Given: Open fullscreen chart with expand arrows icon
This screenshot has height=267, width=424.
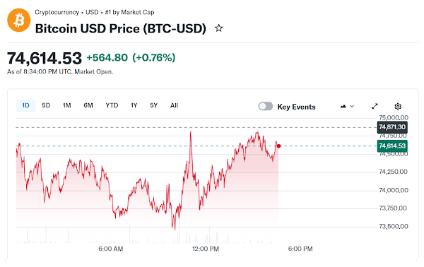Looking at the screenshot, I should point(375,106).
